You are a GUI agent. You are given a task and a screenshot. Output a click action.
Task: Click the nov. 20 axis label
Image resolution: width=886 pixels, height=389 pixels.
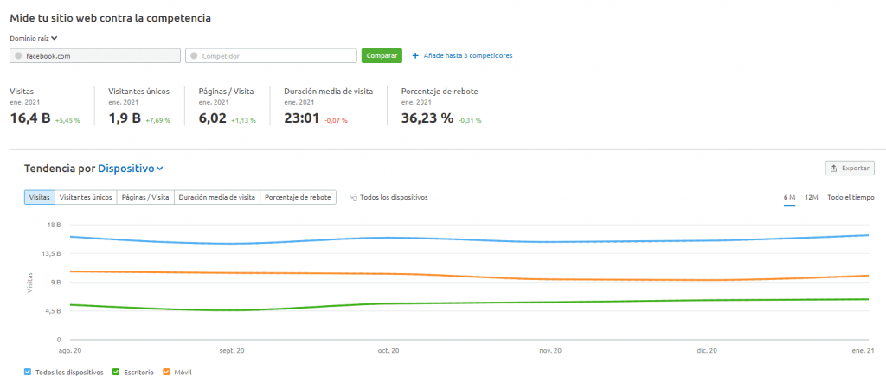click(x=550, y=351)
